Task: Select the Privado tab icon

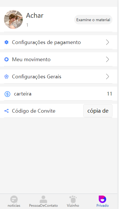Action: click(102, 199)
